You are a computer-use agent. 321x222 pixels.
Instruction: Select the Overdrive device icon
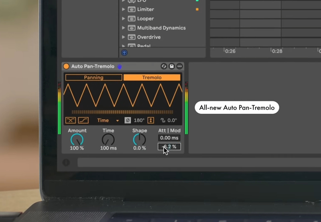[x=132, y=37]
